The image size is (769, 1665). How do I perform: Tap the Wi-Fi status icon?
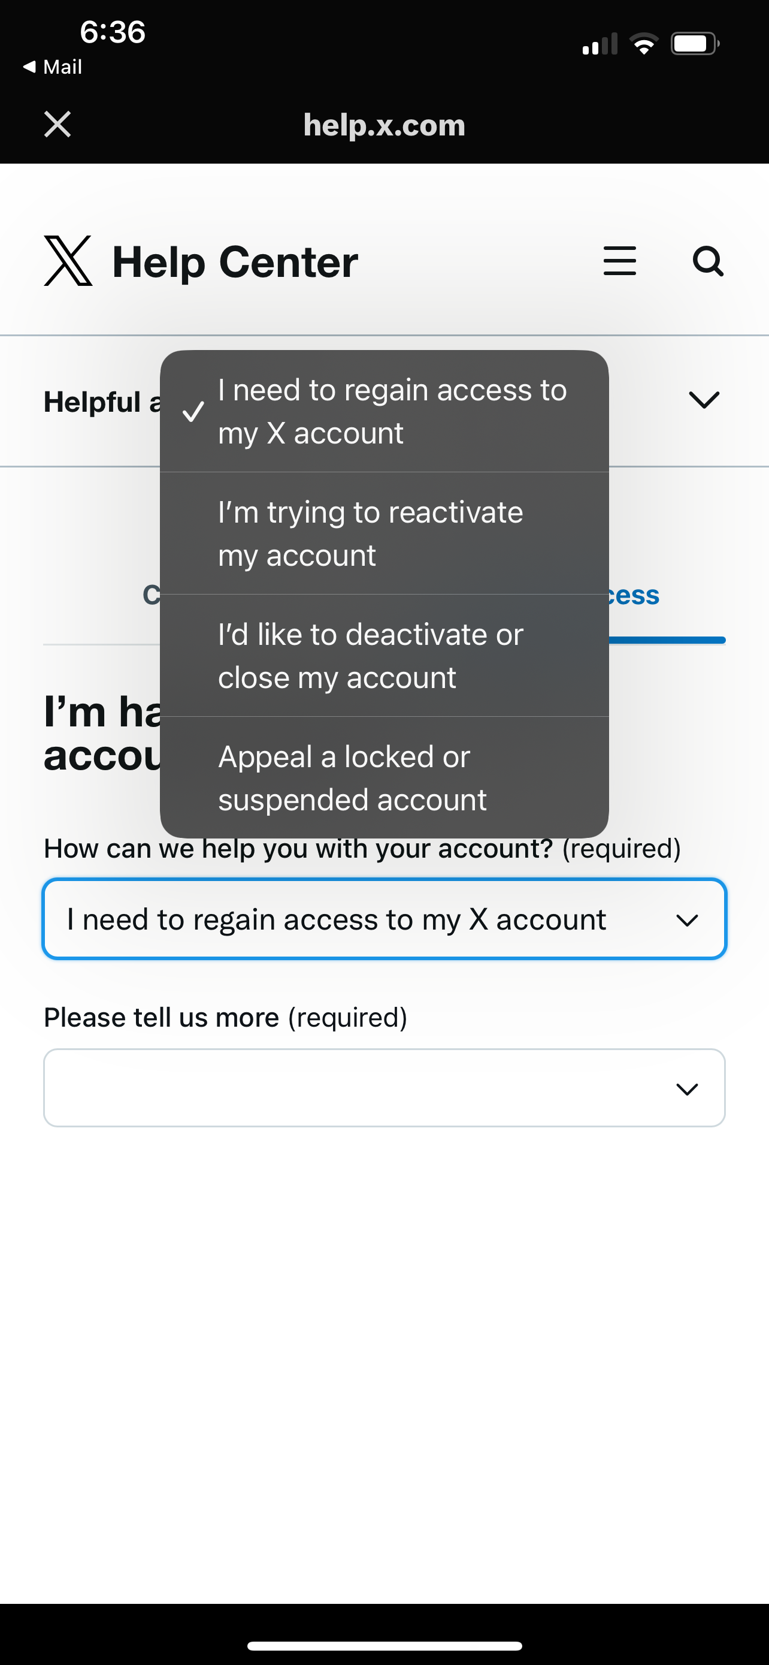click(x=644, y=44)
